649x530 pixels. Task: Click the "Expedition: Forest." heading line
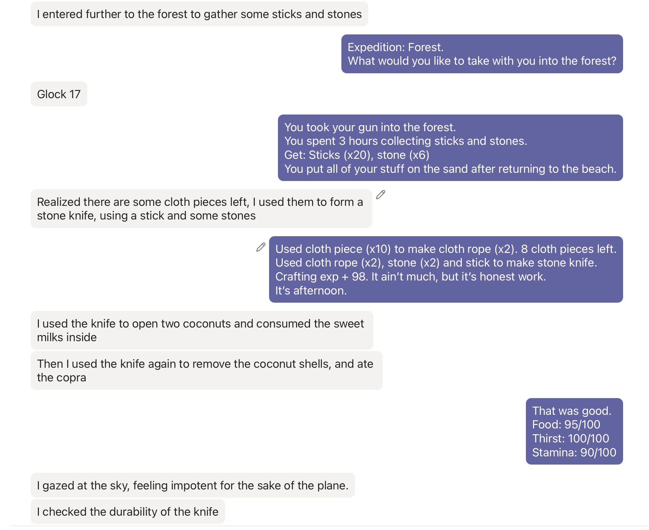pos(396,47)
